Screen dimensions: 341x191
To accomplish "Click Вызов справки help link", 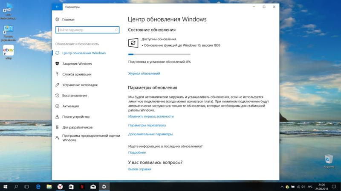I will pos(140,169).
